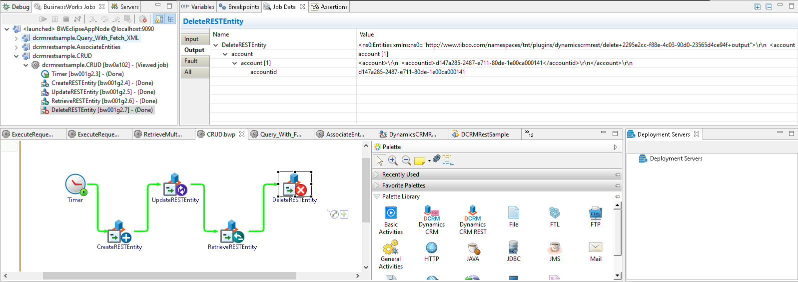Screen dimensions: 798x282
Task: Open the FTP palette
Action: point(596,216)
